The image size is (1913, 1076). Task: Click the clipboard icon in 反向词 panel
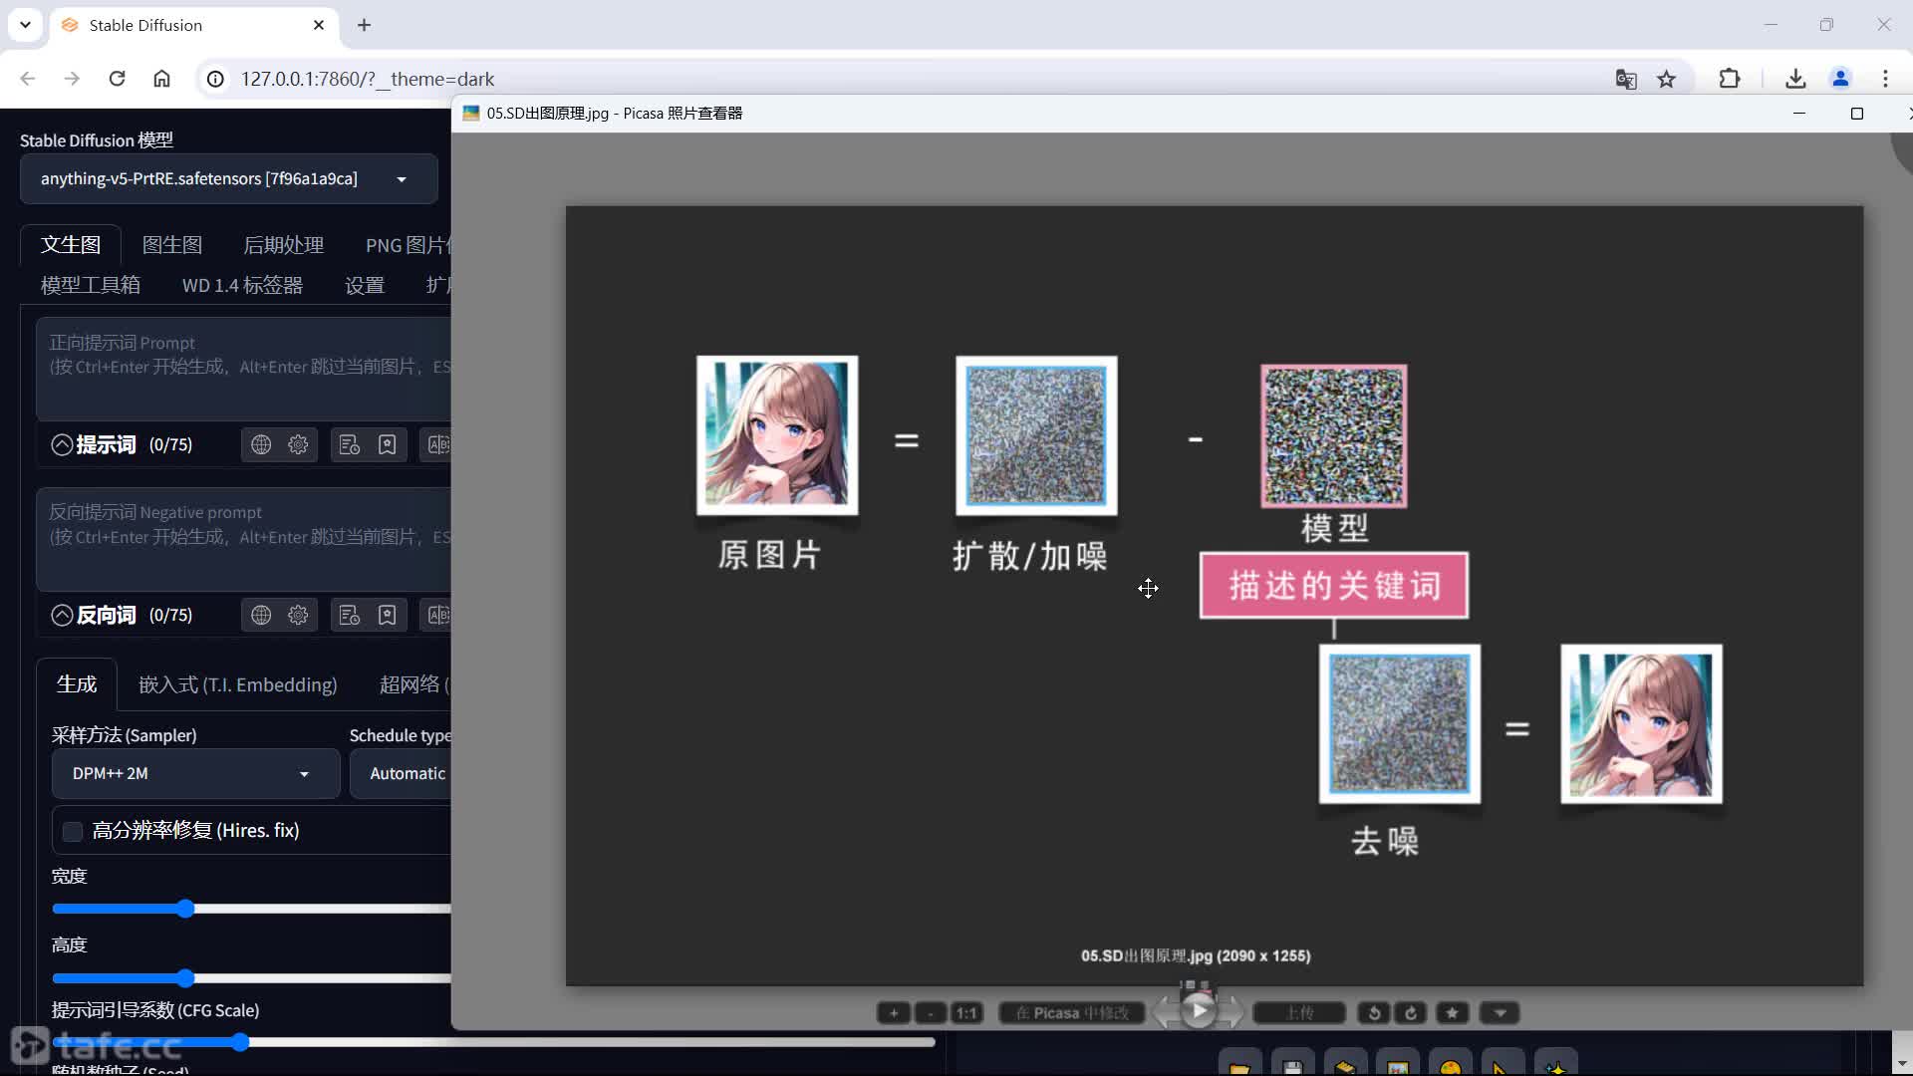[348, 615]
